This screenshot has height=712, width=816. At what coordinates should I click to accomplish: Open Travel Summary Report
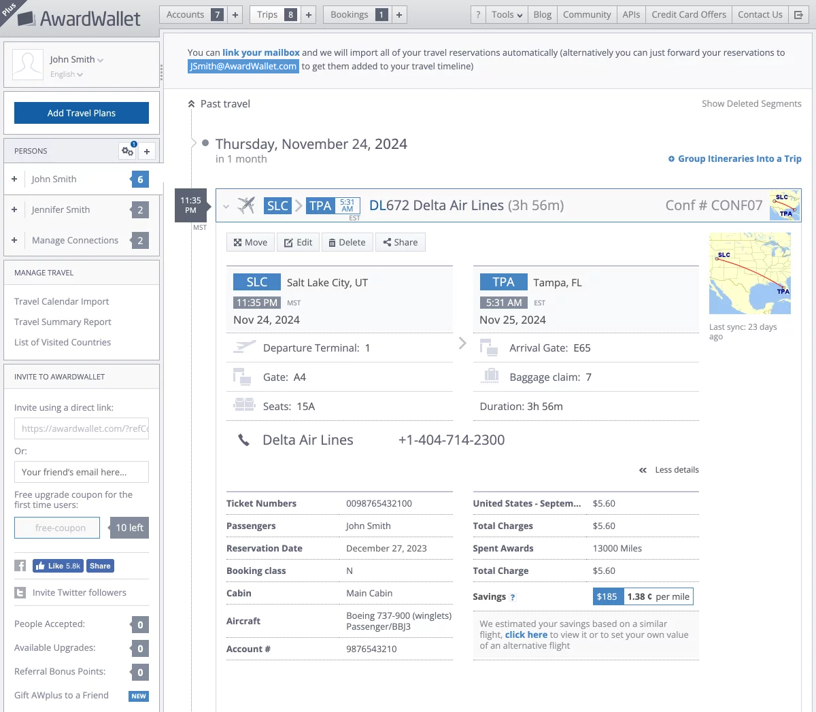63,322
